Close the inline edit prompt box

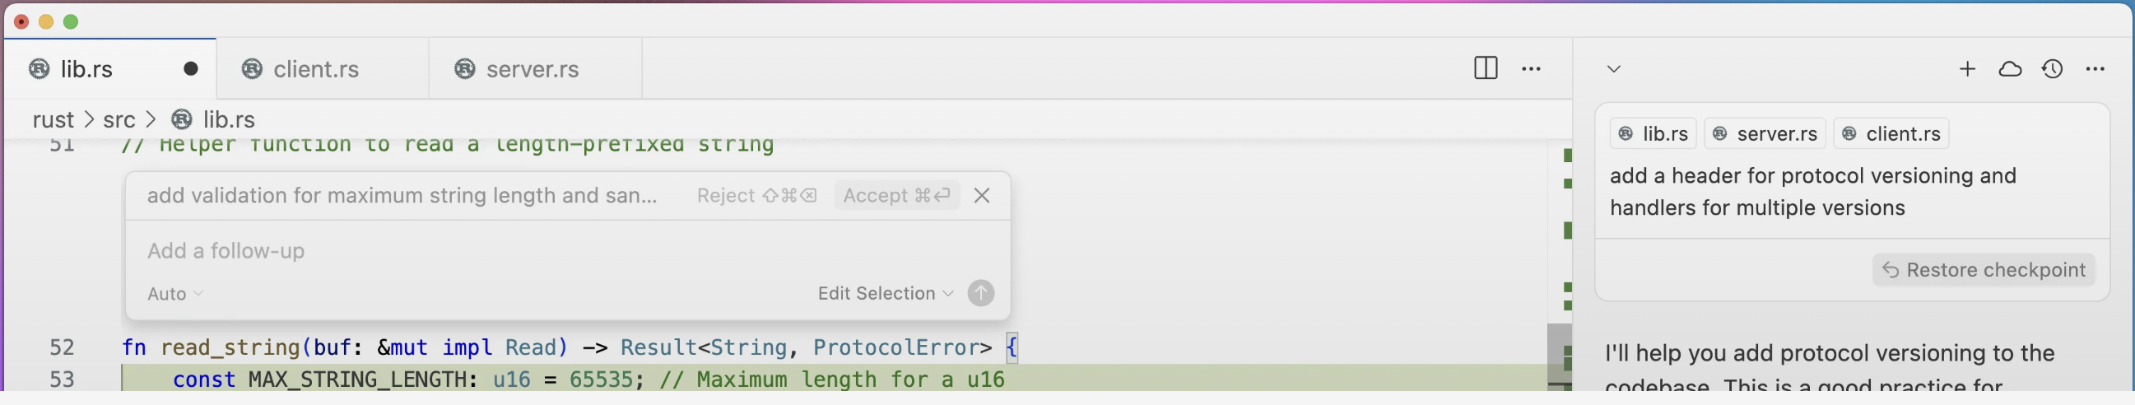(981, 195)
